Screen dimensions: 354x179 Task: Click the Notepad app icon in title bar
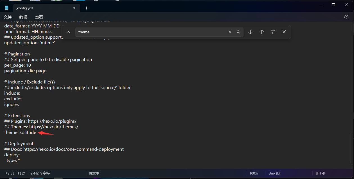[6, 8]
